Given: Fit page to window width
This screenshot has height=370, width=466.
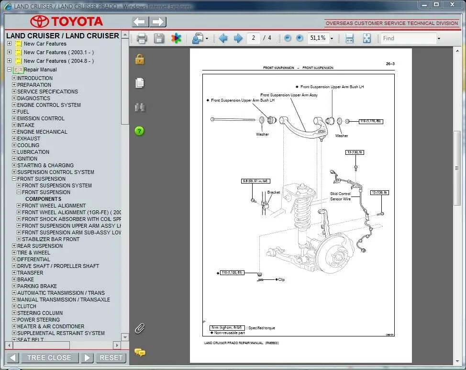Looking at the screenshot, I should coord(349,38).
